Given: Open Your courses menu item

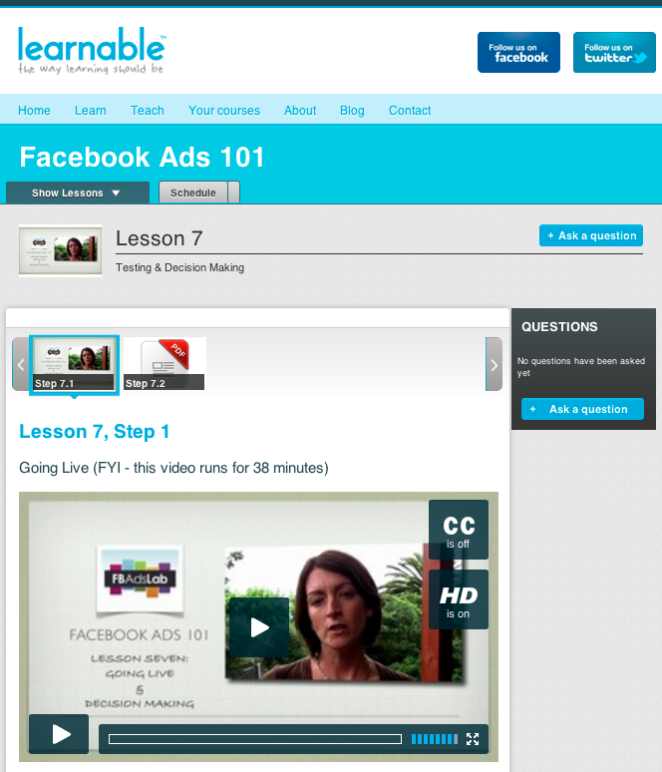Looking at the screenshot, I should pyautogui.click(x=224, y=111).
